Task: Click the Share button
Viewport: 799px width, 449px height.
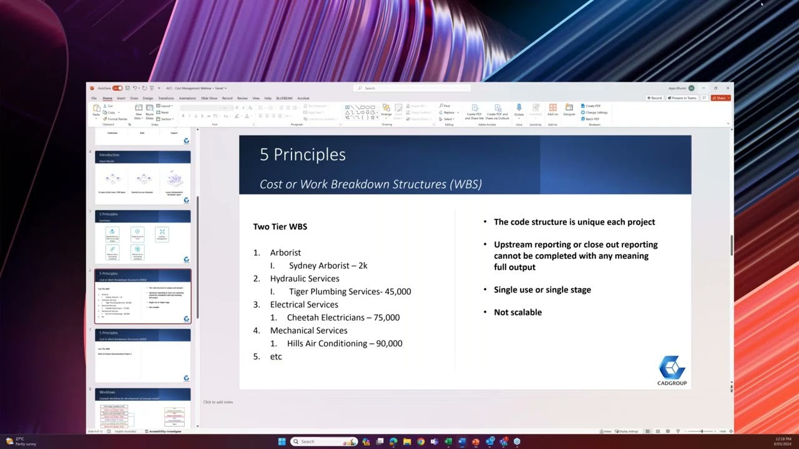Action: (720, 98)
